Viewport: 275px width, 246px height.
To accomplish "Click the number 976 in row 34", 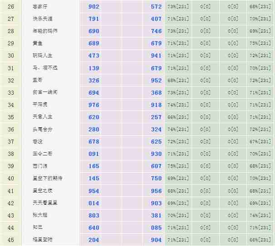I will point(94,105).
